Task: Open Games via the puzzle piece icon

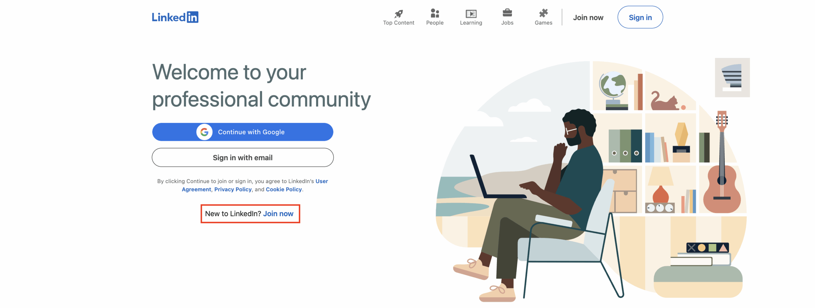Action: 543,13
